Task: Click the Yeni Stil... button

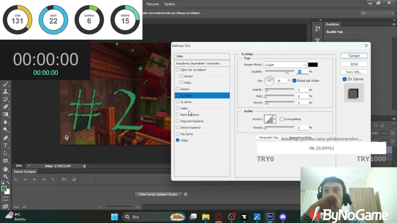Action: point(354,72)
